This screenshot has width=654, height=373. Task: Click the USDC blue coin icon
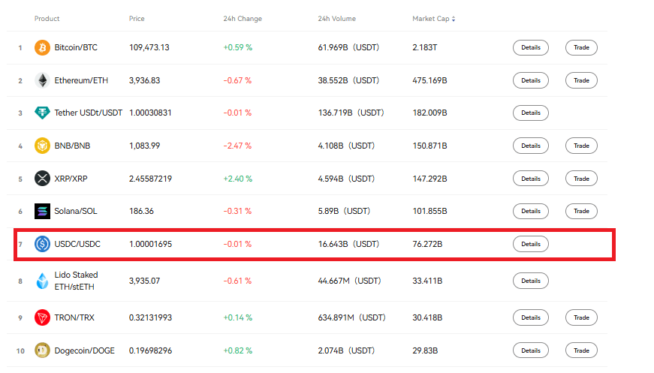click(x=42, y=244)
